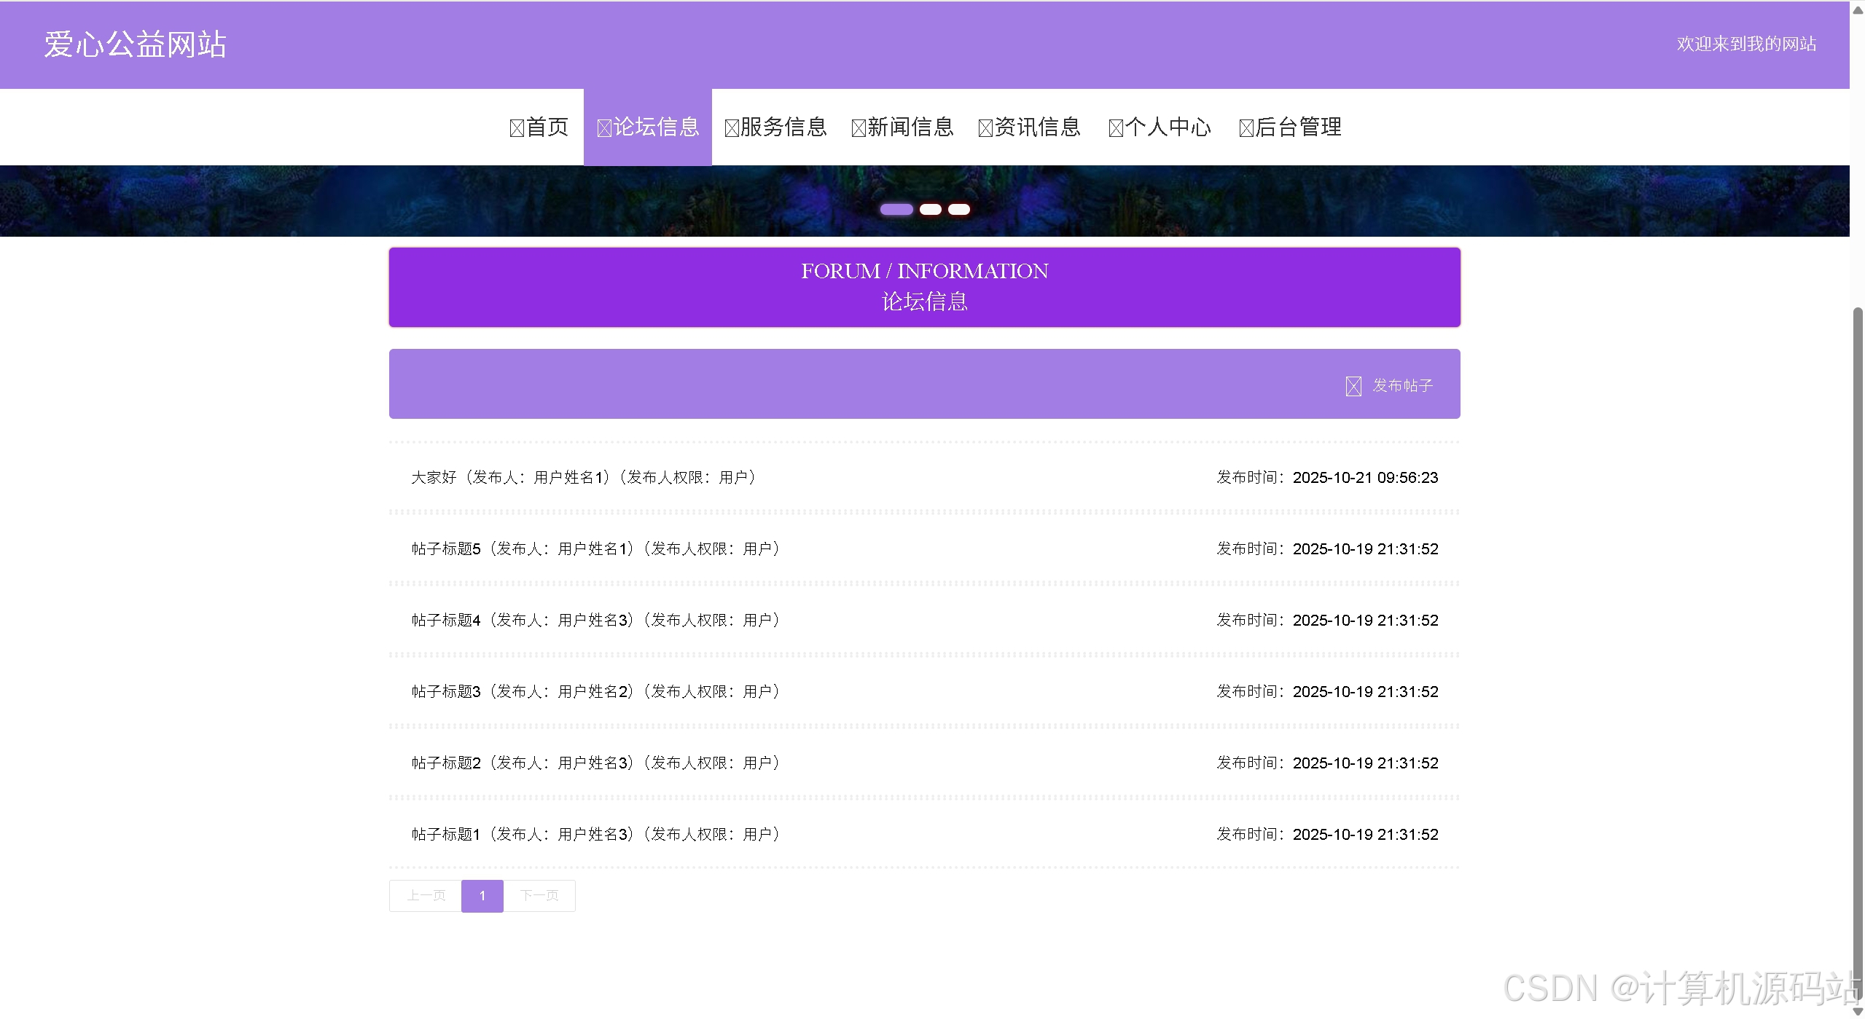The image size is (1865, 1019).
Task: Click the 下一页 pagination button
Action: click(539, 895)
